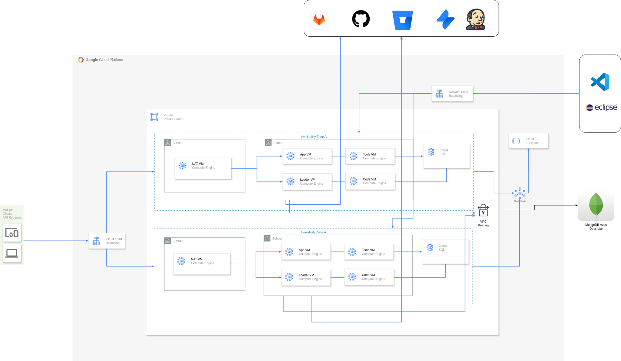Image resolution: width=621 pixels, height=361 pixels.
Task: Click the Network Load Balancing icon
Action: (x=439, y=94)
